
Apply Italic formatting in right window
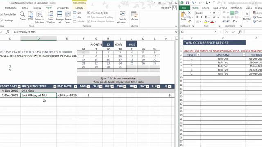[201, 17]
